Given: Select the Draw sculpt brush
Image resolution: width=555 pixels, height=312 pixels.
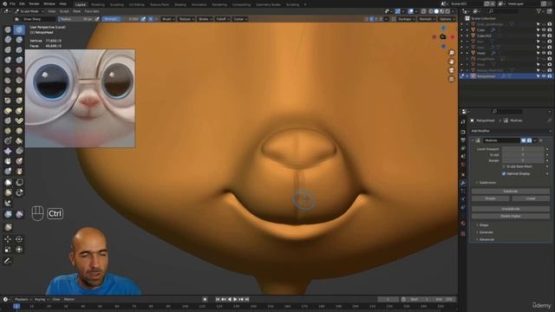Looking at the screenshot, I should coord(8,29).
